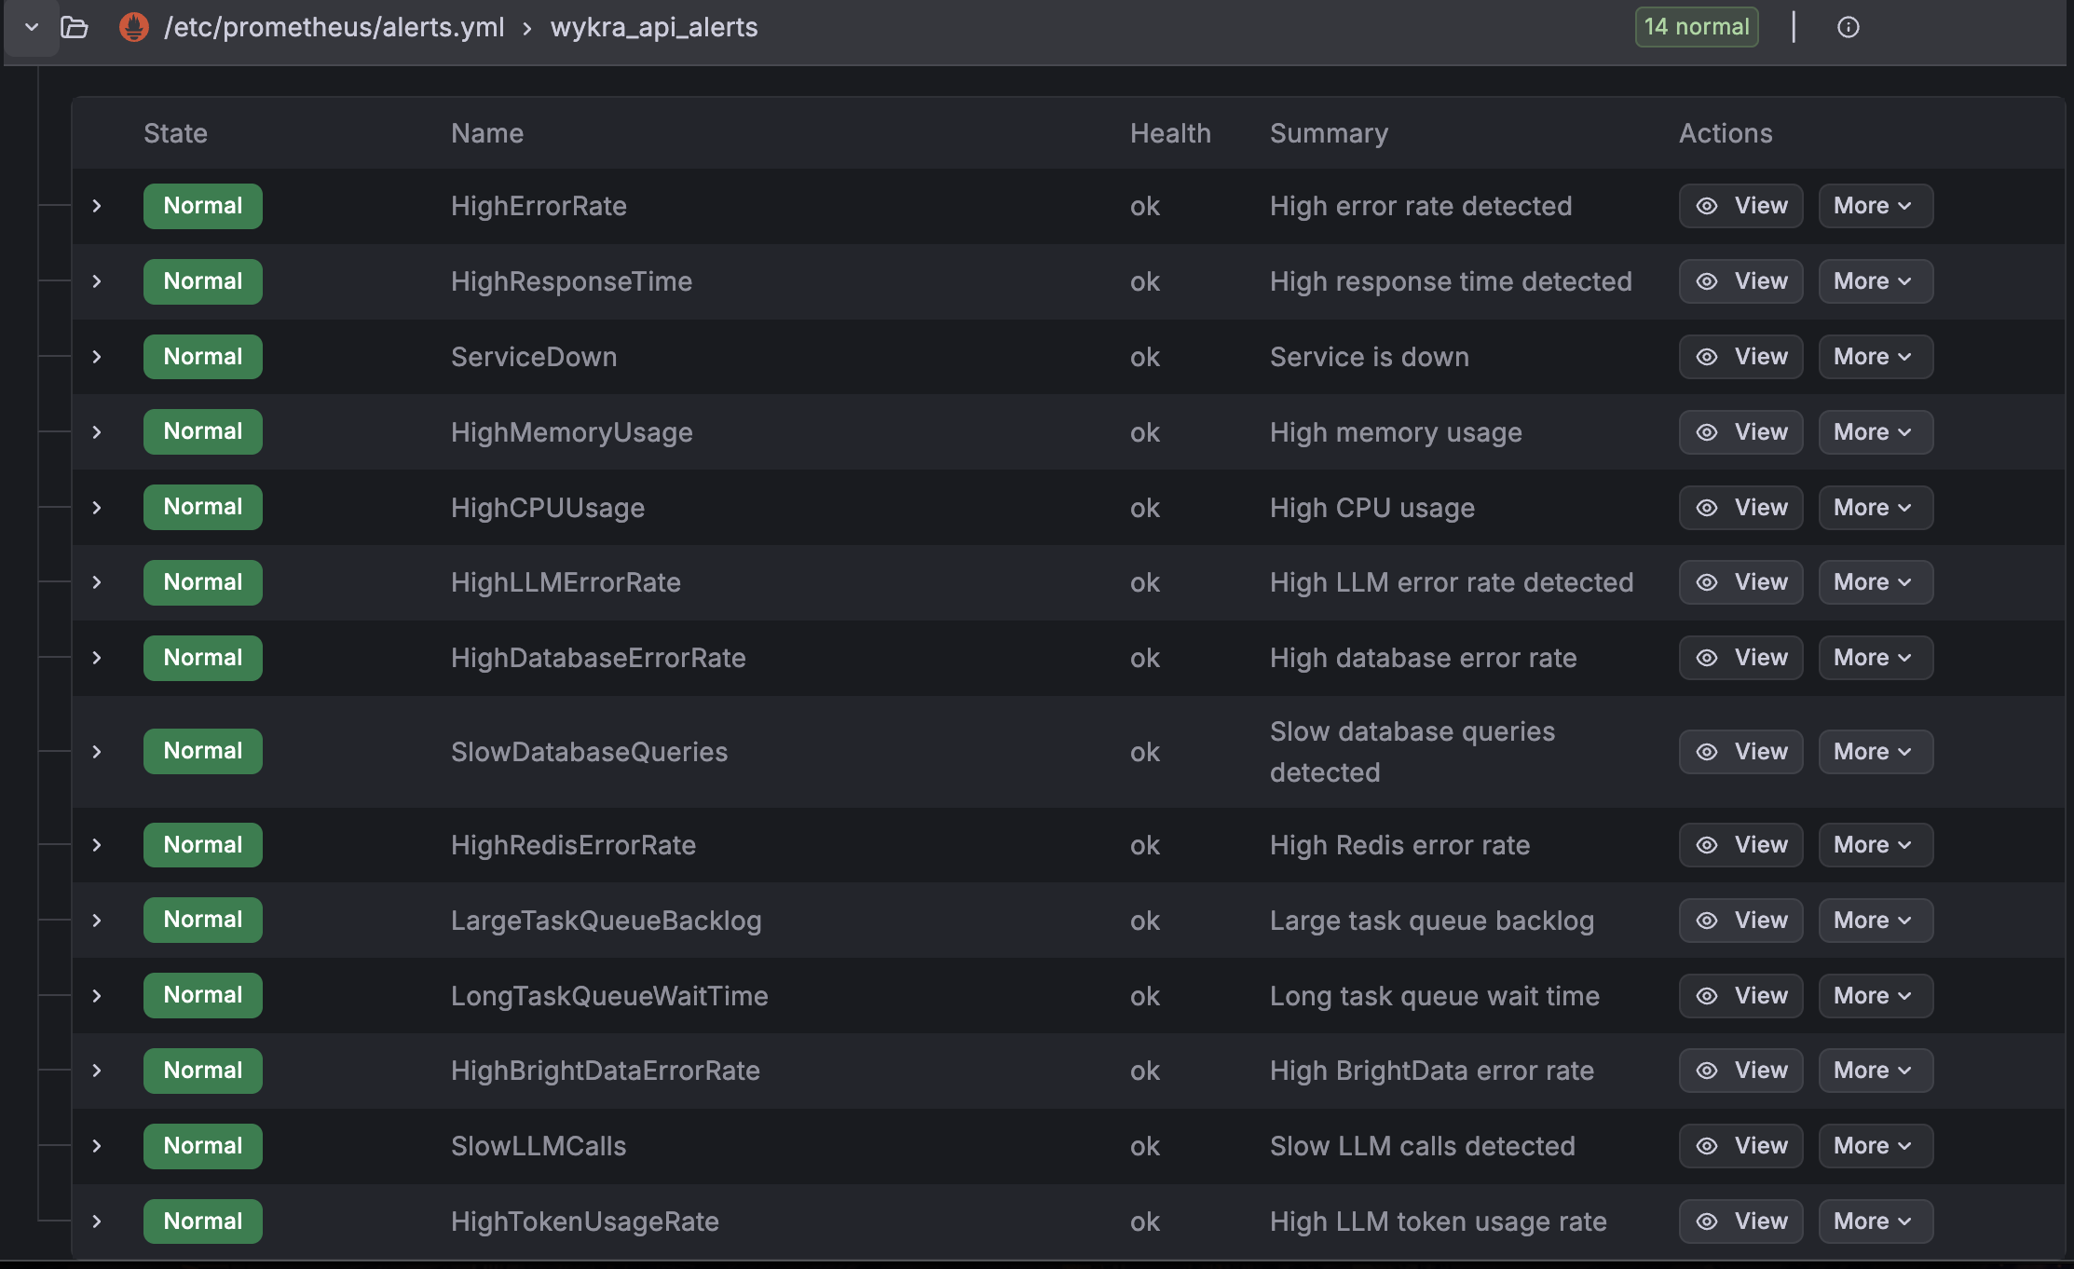Click the 14 normal status badge

pos(1696,27)
